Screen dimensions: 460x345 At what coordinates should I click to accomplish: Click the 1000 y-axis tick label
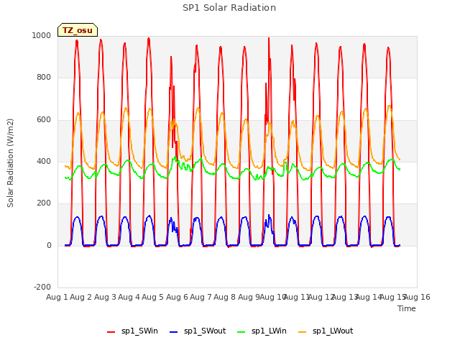pos(42,35)
